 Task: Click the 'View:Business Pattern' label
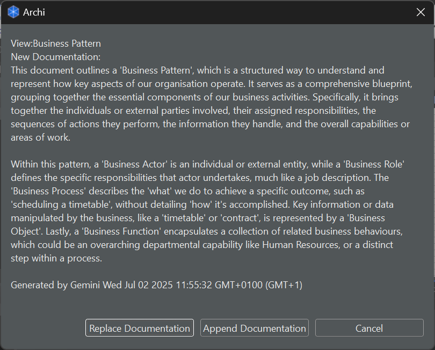[x=56, y=43]
